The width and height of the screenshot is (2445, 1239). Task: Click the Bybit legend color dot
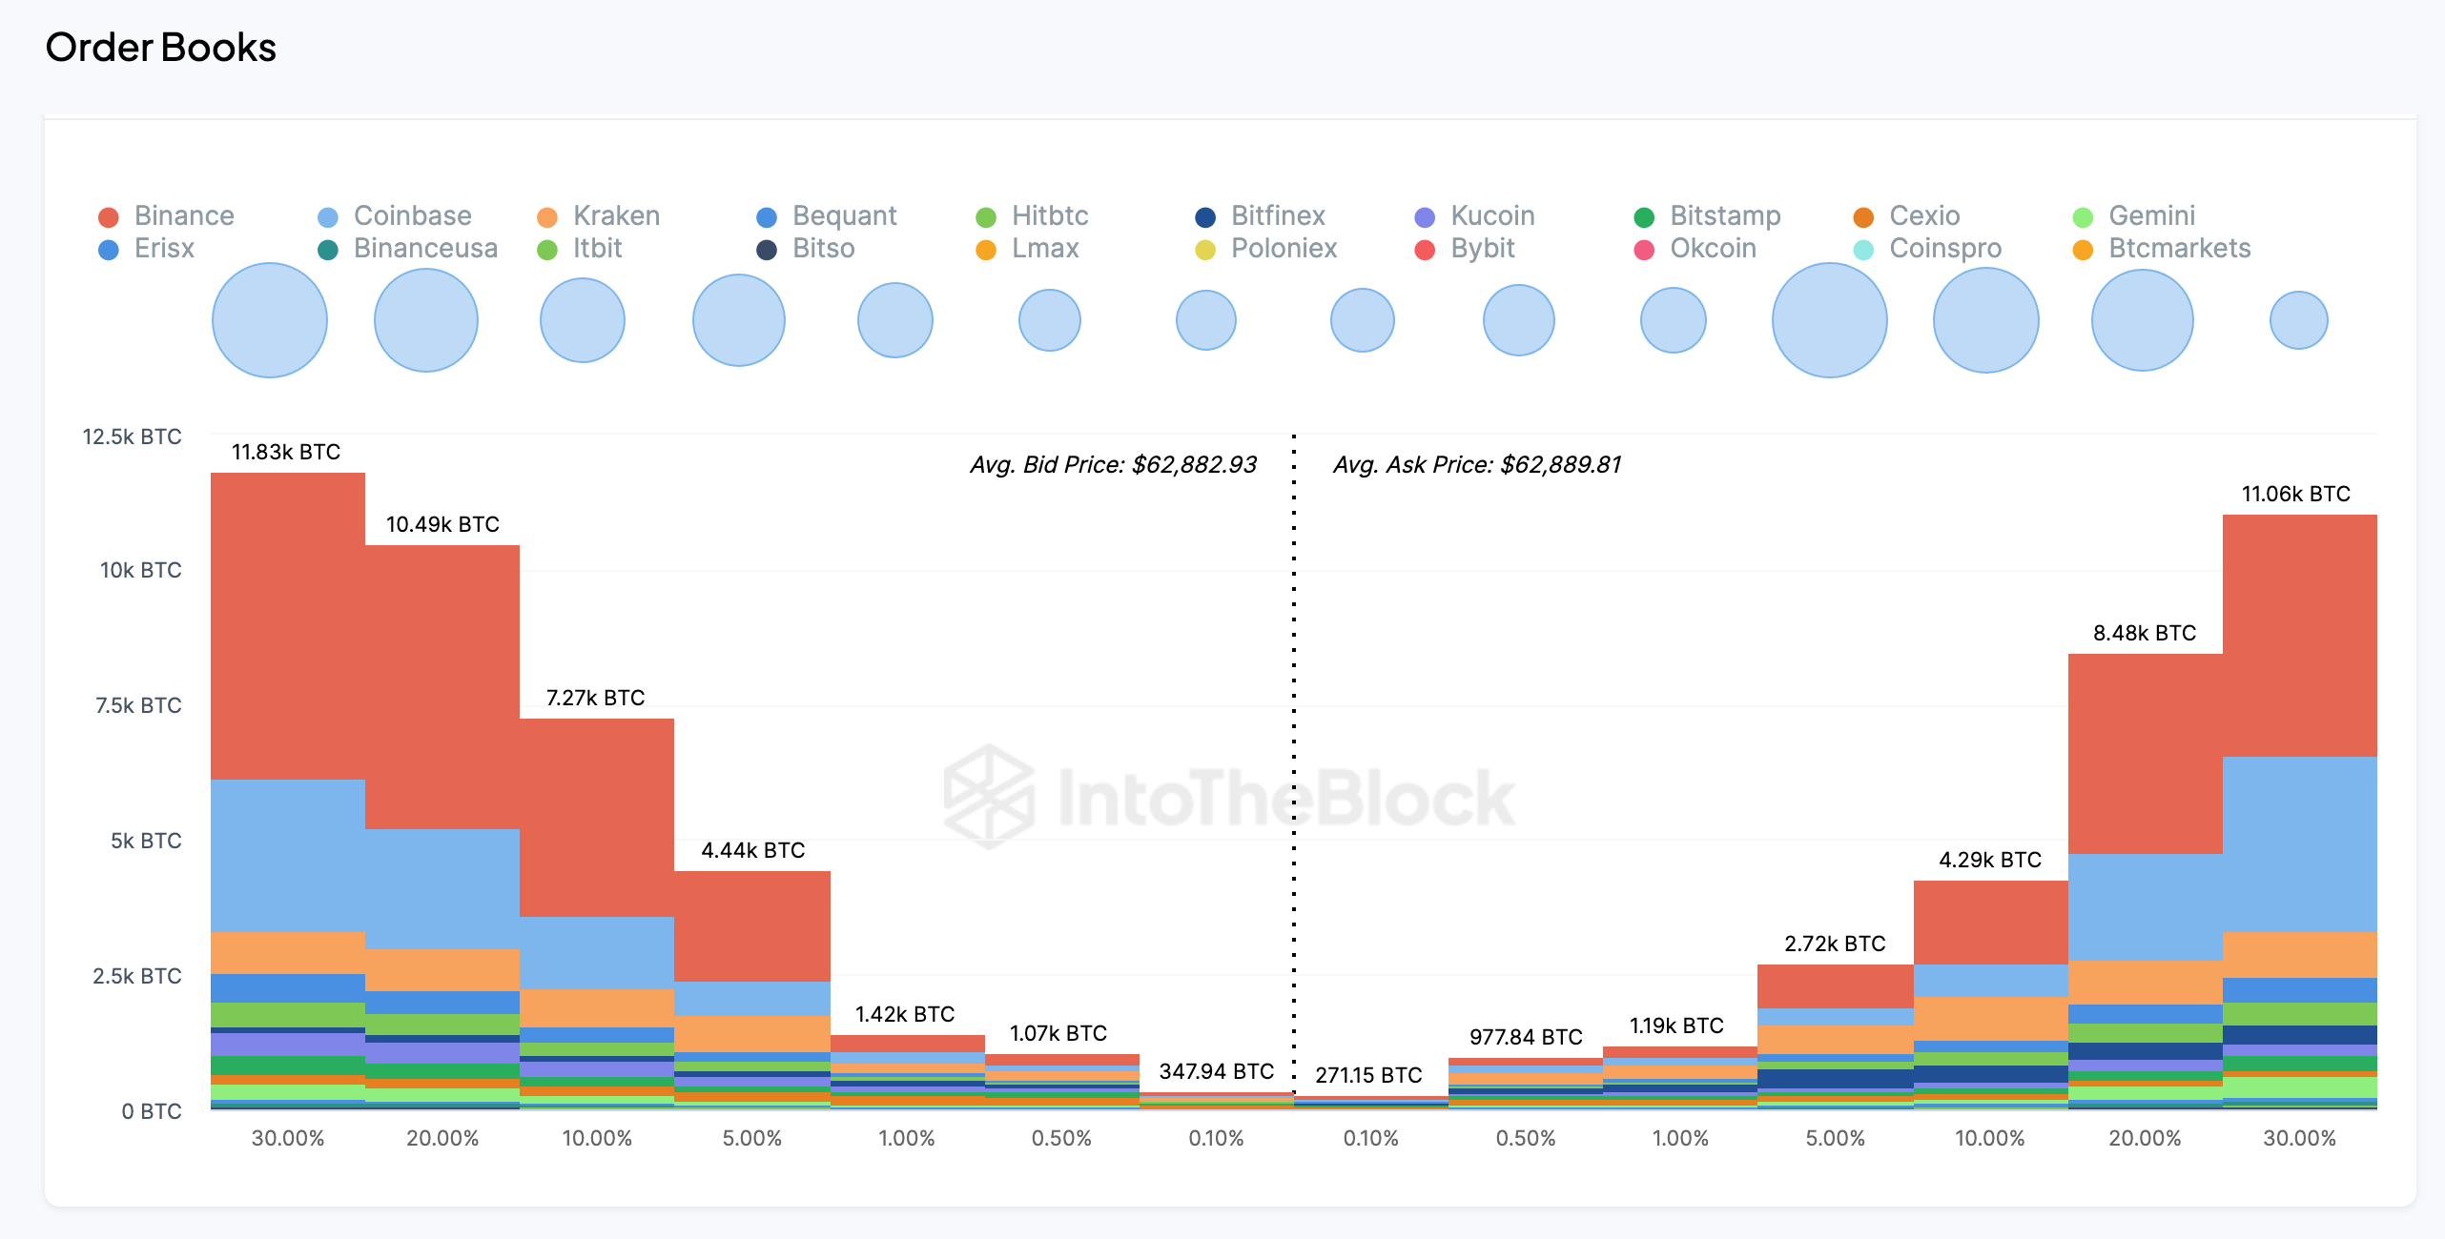point(1424,249)
